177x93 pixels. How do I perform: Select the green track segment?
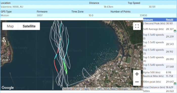point(65,67)
